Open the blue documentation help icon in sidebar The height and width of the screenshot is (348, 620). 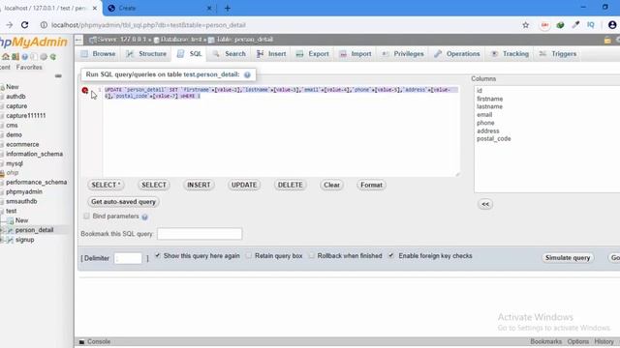25,57
